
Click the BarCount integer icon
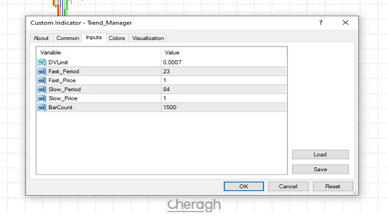pyautogui.click(x=41, y=108)
